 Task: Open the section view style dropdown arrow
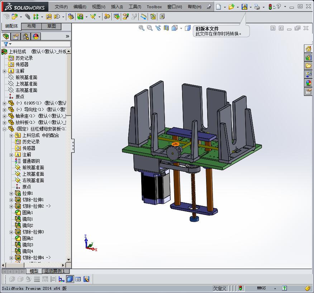point(181,28)
